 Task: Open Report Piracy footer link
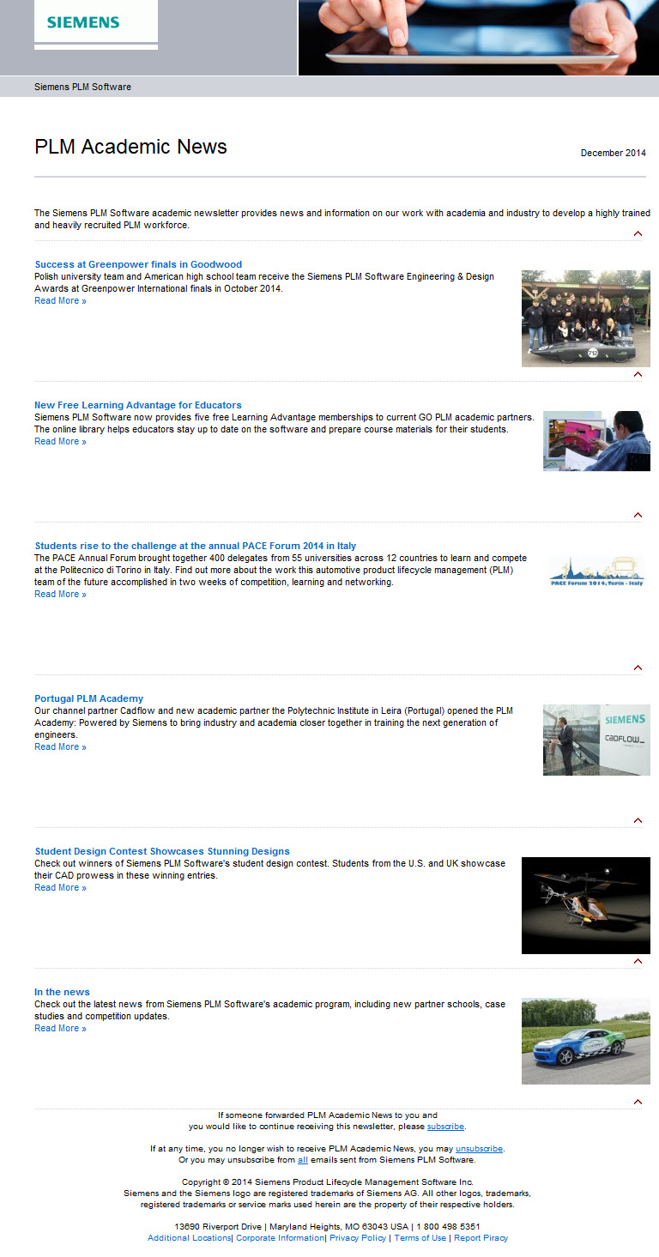[x=481, y=1238]
